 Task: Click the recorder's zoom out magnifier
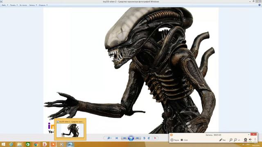click(x=235, y=140)
